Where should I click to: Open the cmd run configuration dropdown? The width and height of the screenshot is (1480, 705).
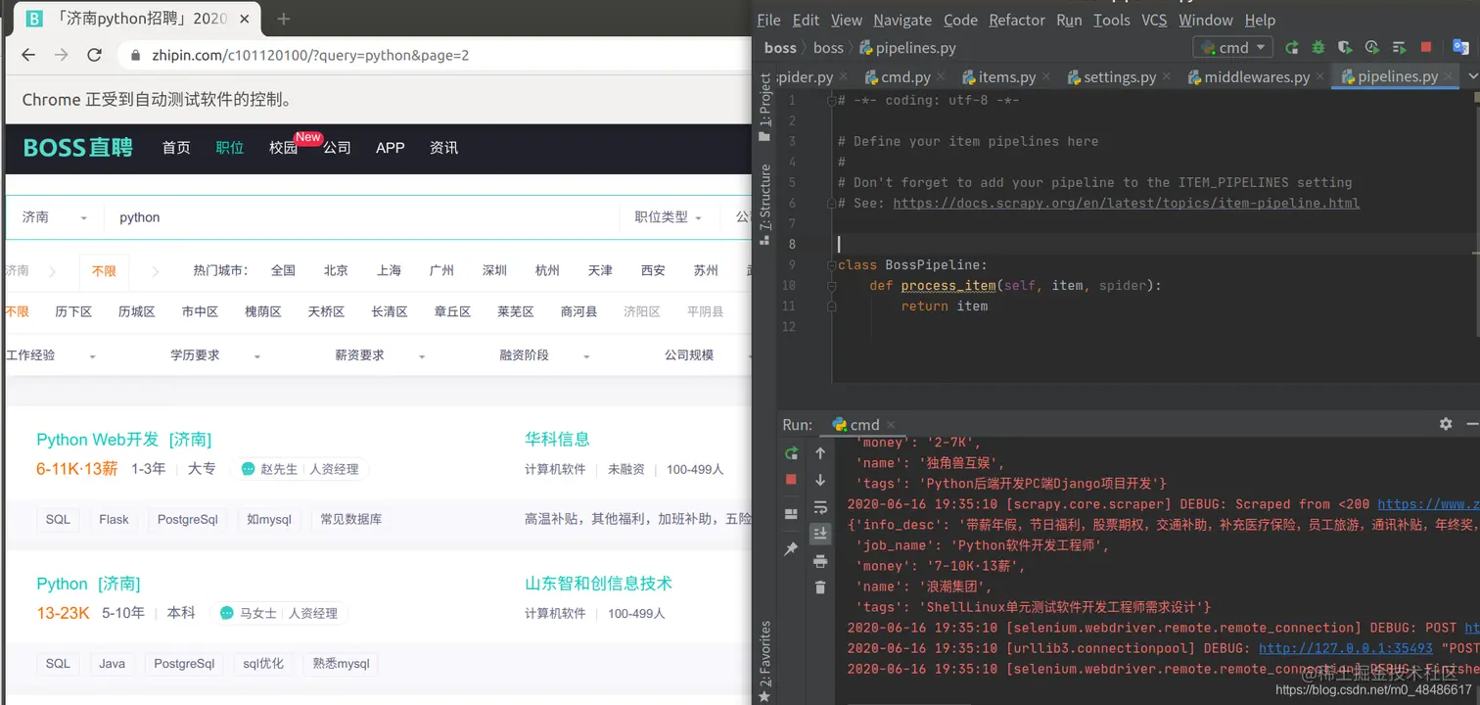(x=1232, y=47)
